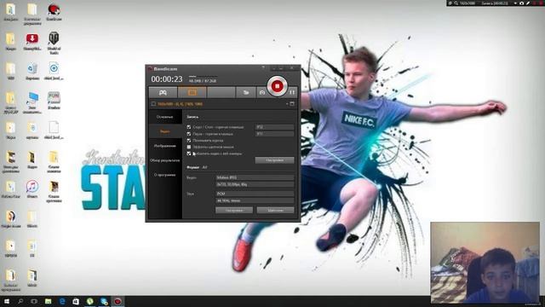
Task: Open the blank white file desktop icon
Action: [54, 130]
